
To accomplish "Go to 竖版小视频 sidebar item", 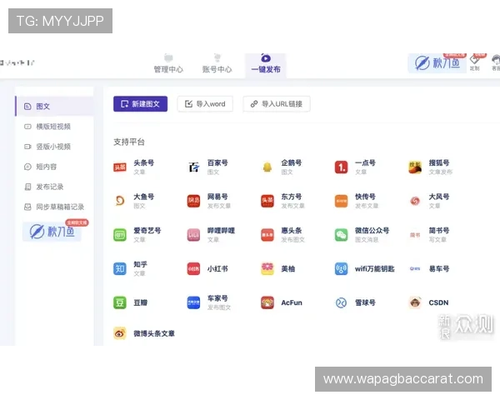I will point(55,147).
